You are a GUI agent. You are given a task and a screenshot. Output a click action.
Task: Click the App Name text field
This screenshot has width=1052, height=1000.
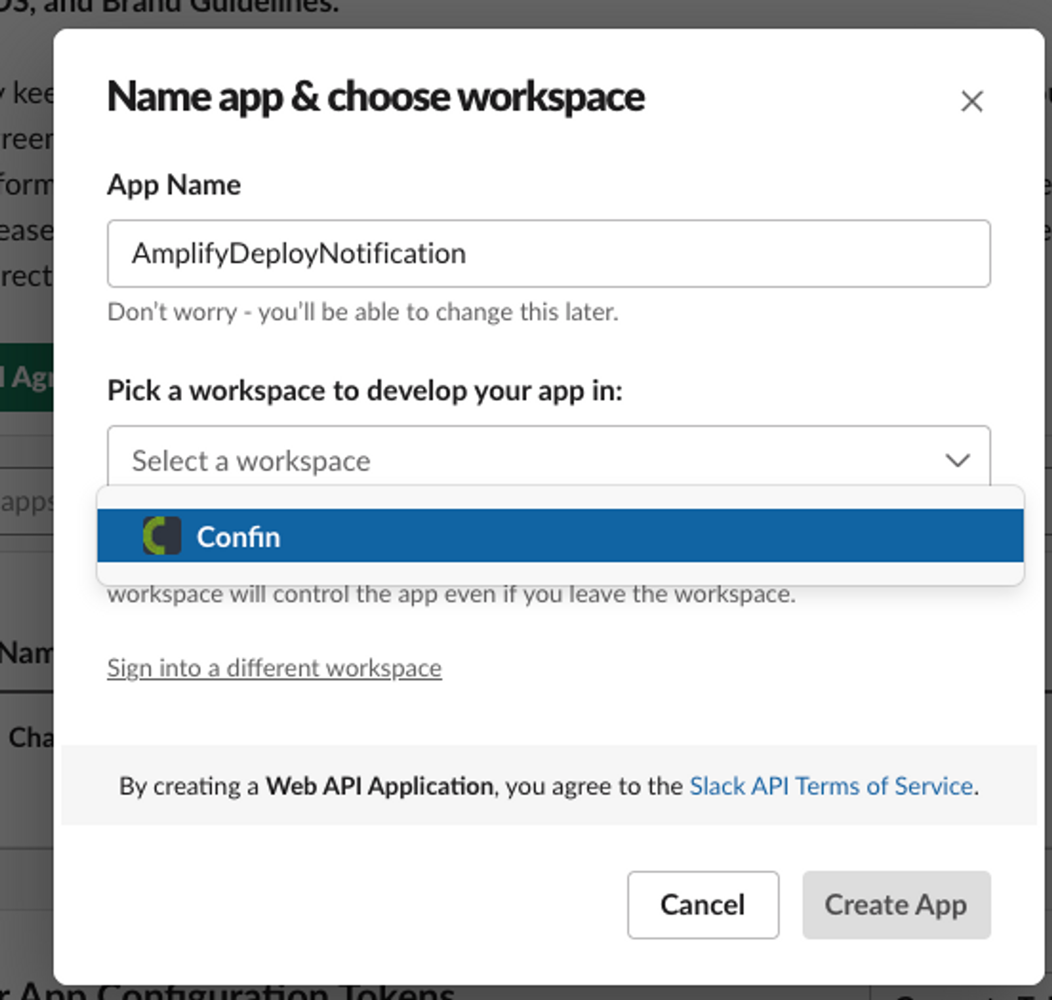548,253
